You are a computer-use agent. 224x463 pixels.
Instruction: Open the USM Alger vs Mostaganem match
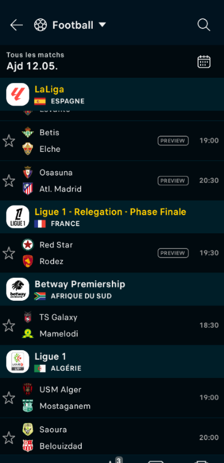[112, 398]
